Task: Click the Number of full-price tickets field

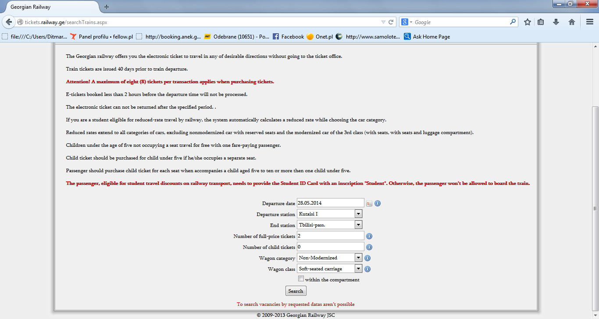Action: pyautogui.click(x=331, y=236)
